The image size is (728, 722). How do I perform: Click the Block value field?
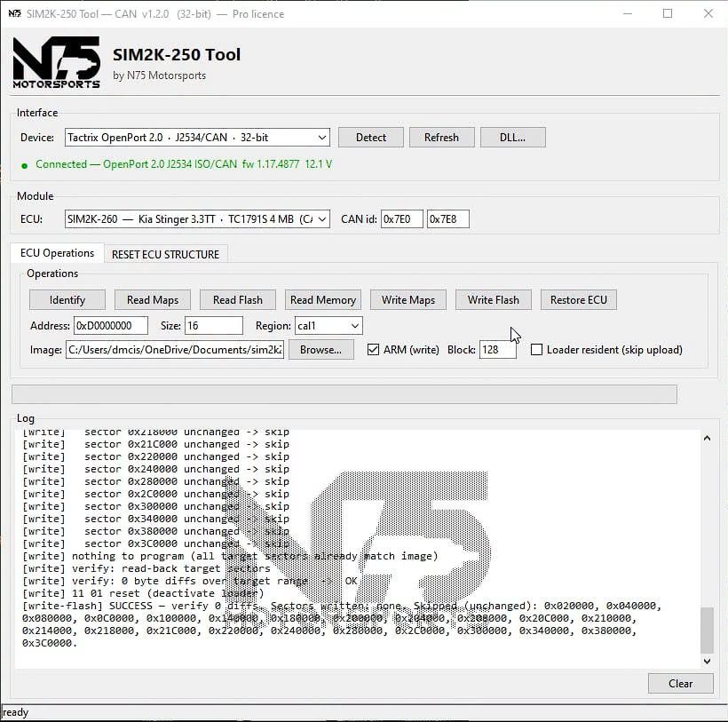[497, 350]
